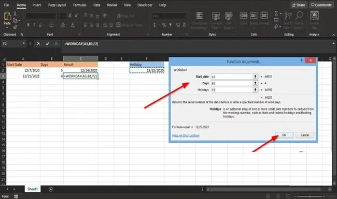This screenshot has height=199, width=337.
Task: Switch to the Page Layout tab
Action: 57,5
